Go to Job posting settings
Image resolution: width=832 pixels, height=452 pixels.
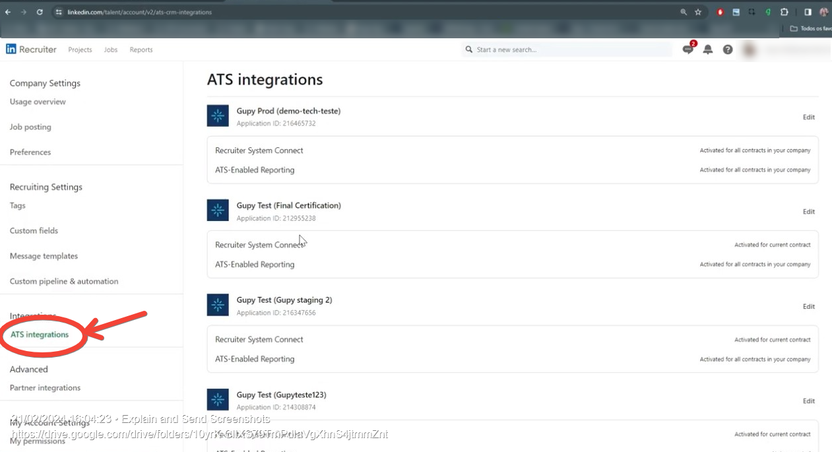(30, 127)
